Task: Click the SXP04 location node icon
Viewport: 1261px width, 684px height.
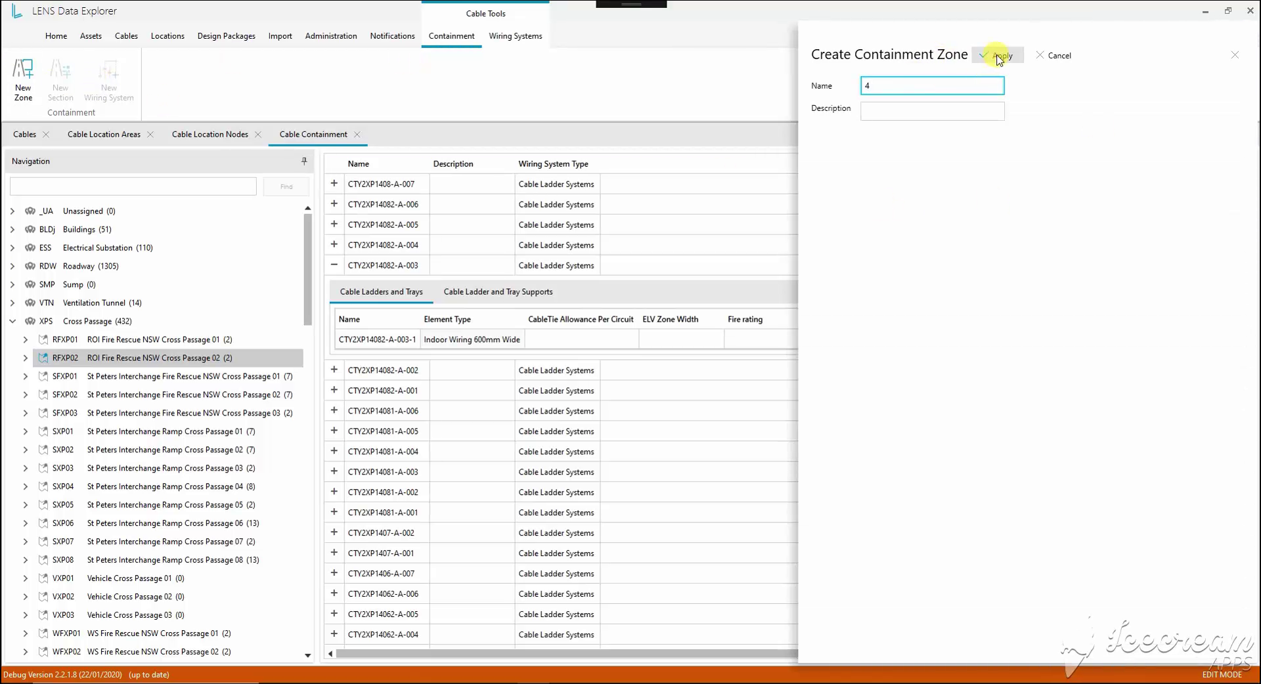Action: point(43,487)
